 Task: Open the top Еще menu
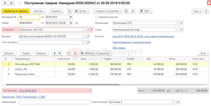coord(197,11)
